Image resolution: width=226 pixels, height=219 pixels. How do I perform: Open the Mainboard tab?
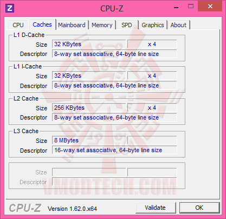click(x=72, y=25)
